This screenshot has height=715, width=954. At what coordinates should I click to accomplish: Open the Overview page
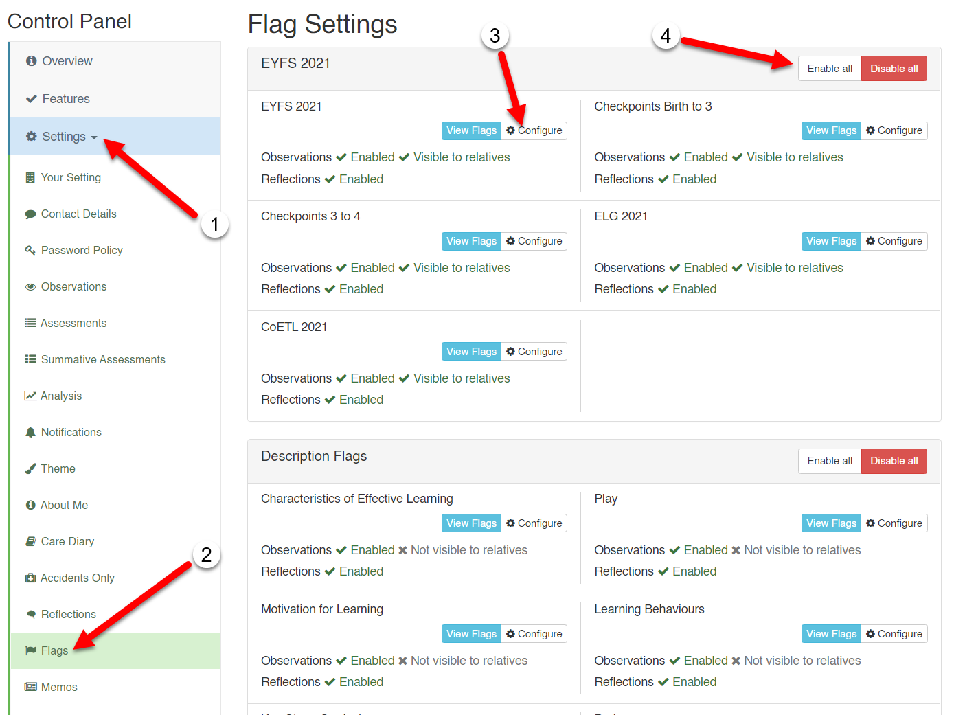tap(115, 61)
